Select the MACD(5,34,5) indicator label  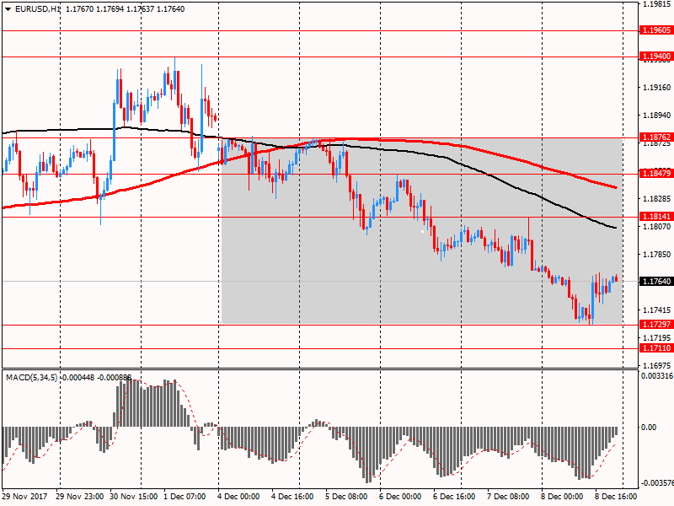pyautogui.click(x=31, y=377)
